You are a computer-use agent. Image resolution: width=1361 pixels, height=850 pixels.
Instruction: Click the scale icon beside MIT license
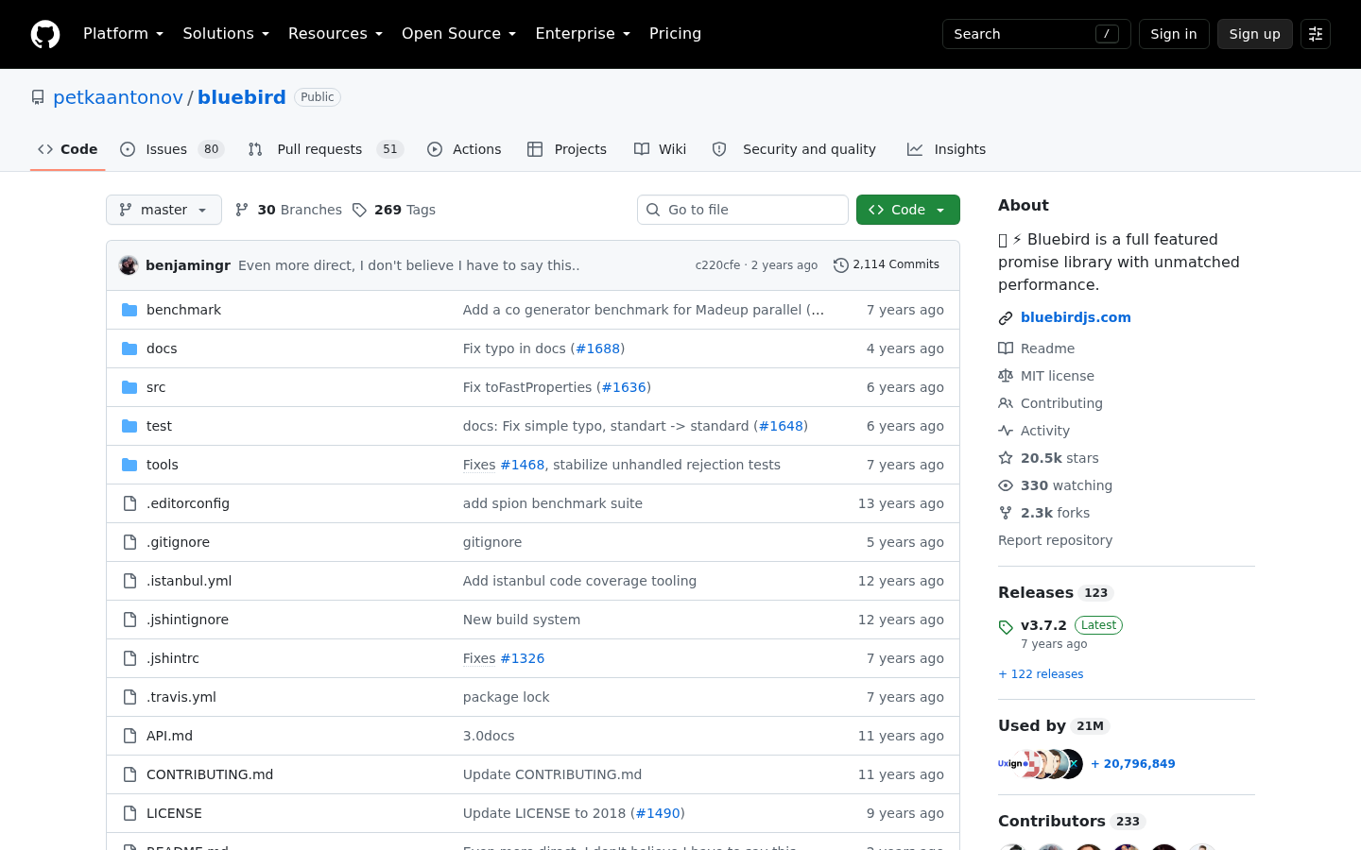pos(1006,376)
